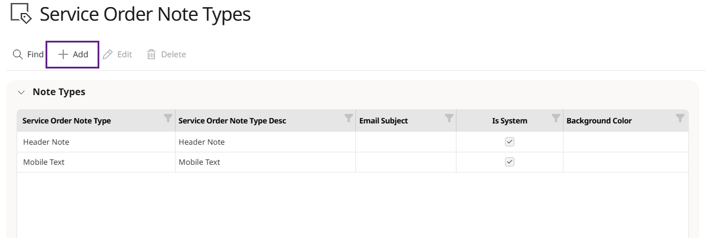Select the Header Note row
706x238 pixels.
pos(352,142)
